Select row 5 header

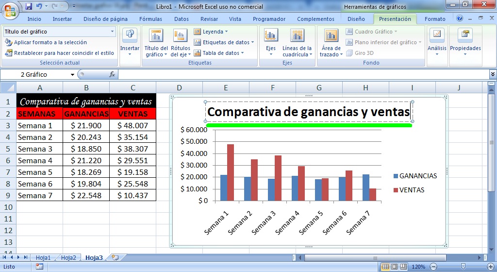(8, 149)
